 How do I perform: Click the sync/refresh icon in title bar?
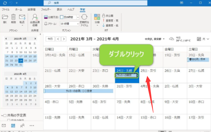(x=5, y=3)
